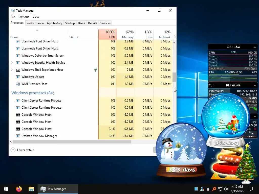
Task: Click the External IP value in NETWORK gadget
Action: pos(247,91)
